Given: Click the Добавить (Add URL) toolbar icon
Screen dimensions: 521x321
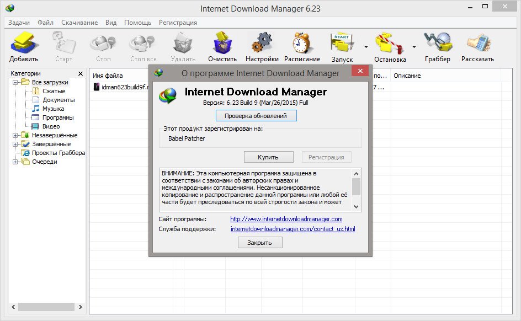Looking at the screenshot, I should [24, 43].
